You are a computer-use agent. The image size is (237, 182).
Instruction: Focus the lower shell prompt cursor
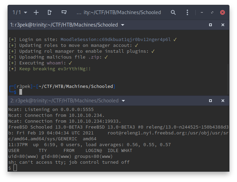point(15,168)
